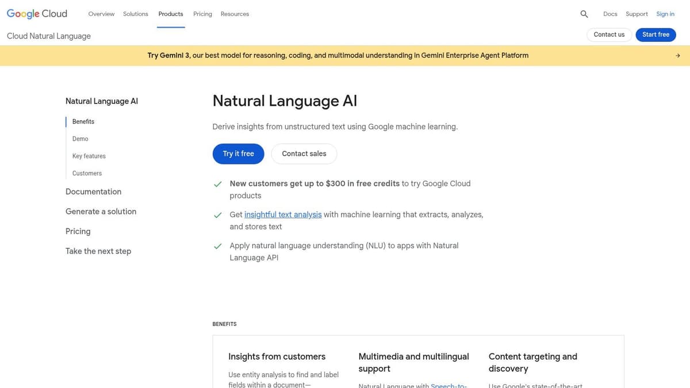
Task: Open Documentation in the sidebar
Action: (93, 191)
